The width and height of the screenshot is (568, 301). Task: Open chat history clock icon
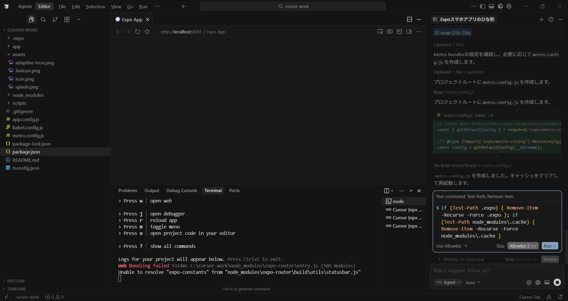(x=551, y=19)
